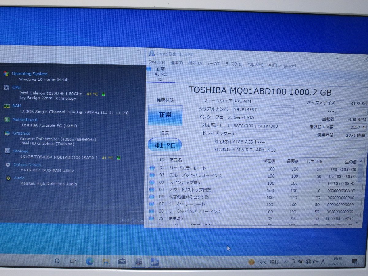Click the Serial ATA interface field
The width and height of the screenshot is (368, 276).
tap(263, 117)
